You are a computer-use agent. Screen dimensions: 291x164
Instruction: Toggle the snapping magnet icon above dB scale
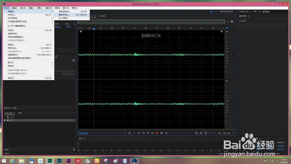pyautogui.click(x=227, y=28)
